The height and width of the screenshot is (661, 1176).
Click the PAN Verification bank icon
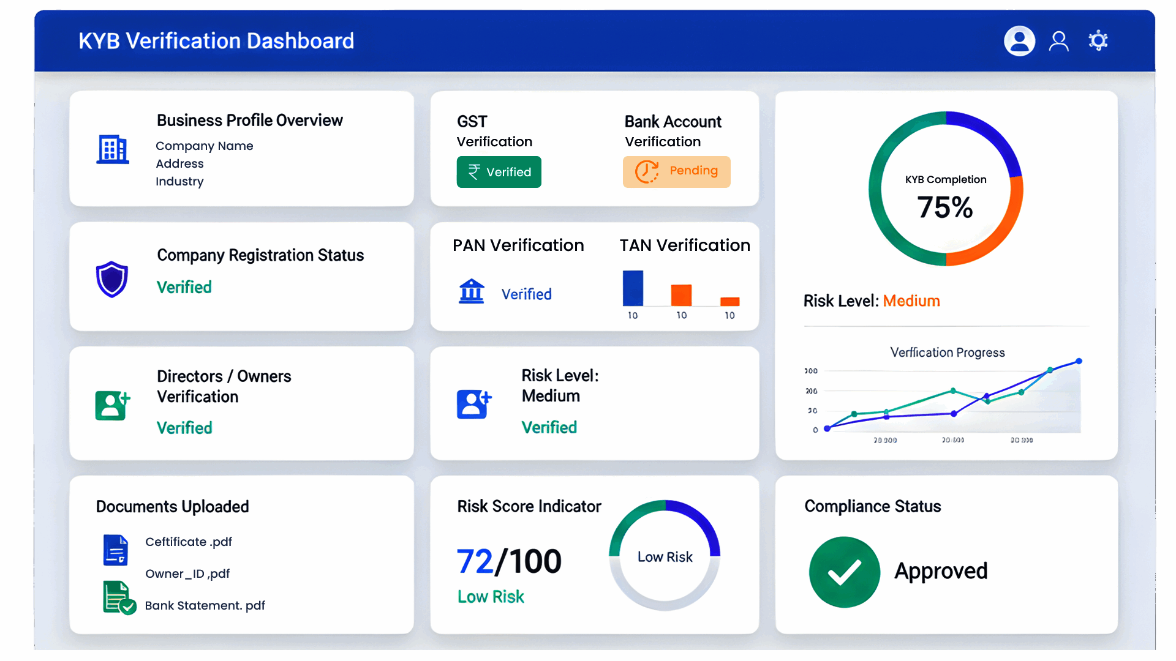(472, 291)
